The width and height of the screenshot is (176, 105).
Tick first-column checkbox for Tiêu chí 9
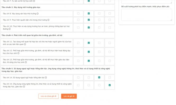pos(78,20)
